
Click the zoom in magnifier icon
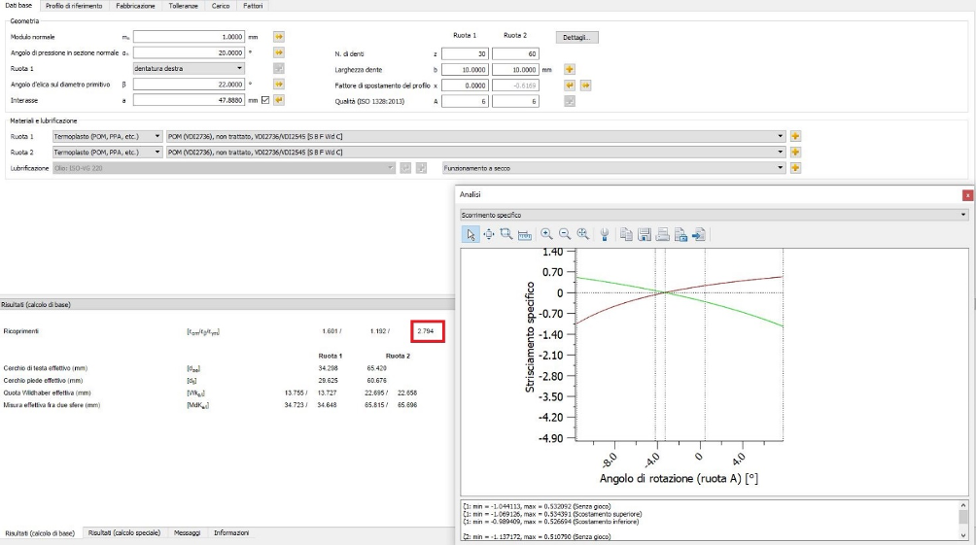point(547,234)
